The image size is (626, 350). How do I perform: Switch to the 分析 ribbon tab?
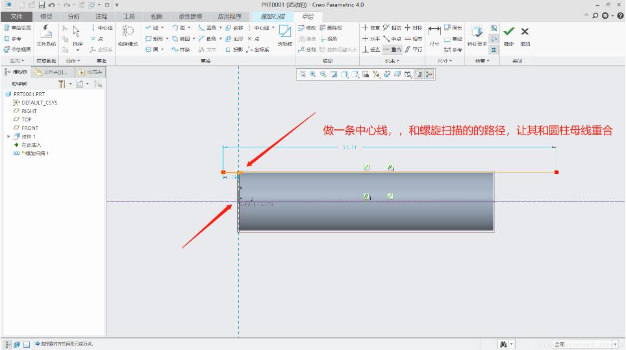(74, 16)
